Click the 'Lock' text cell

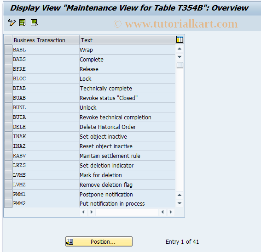(128, 78)
